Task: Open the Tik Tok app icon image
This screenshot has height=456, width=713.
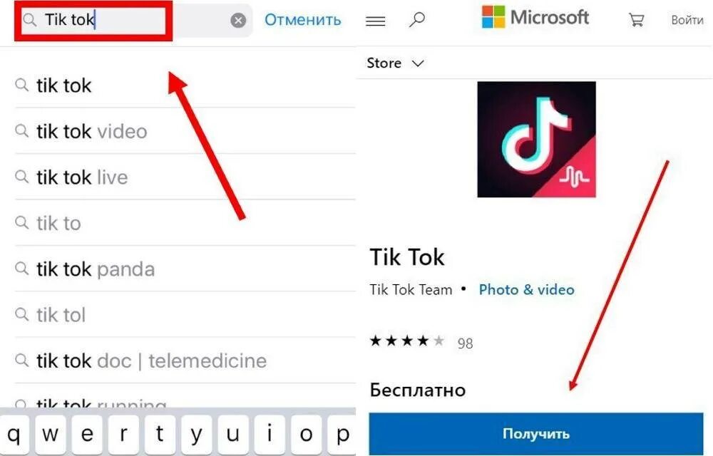Action: 537,140
